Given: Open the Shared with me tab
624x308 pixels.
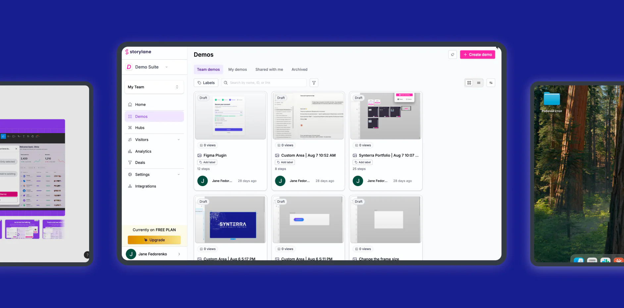Looking at the screenshot, I should pyautogui.click(x=269, y=70).
